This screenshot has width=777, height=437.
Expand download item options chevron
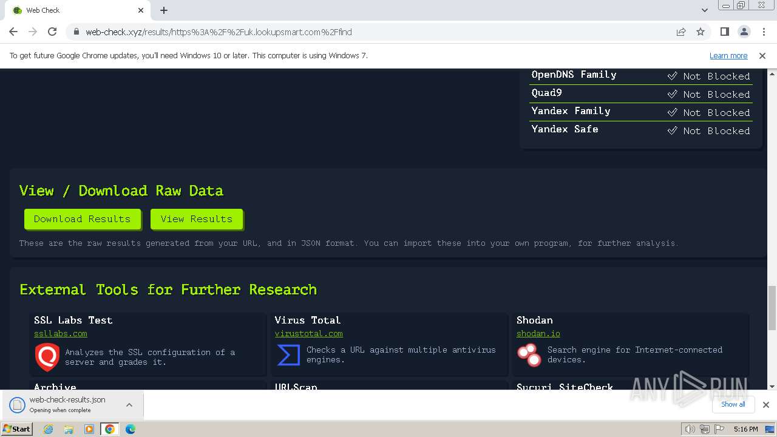pos(129,405)
